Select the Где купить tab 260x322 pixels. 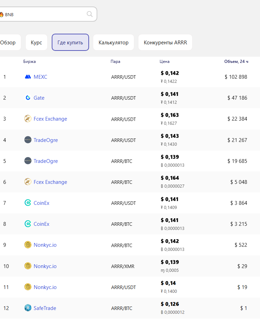tap(70, 42)
